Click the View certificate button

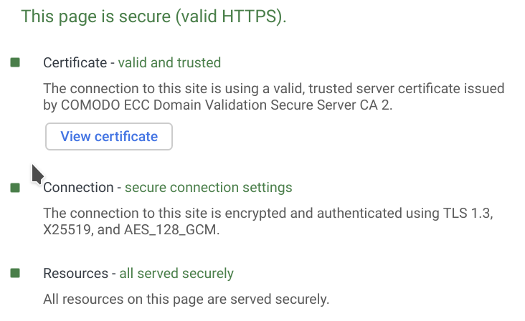pyautogui.click(x=109, y=136)
